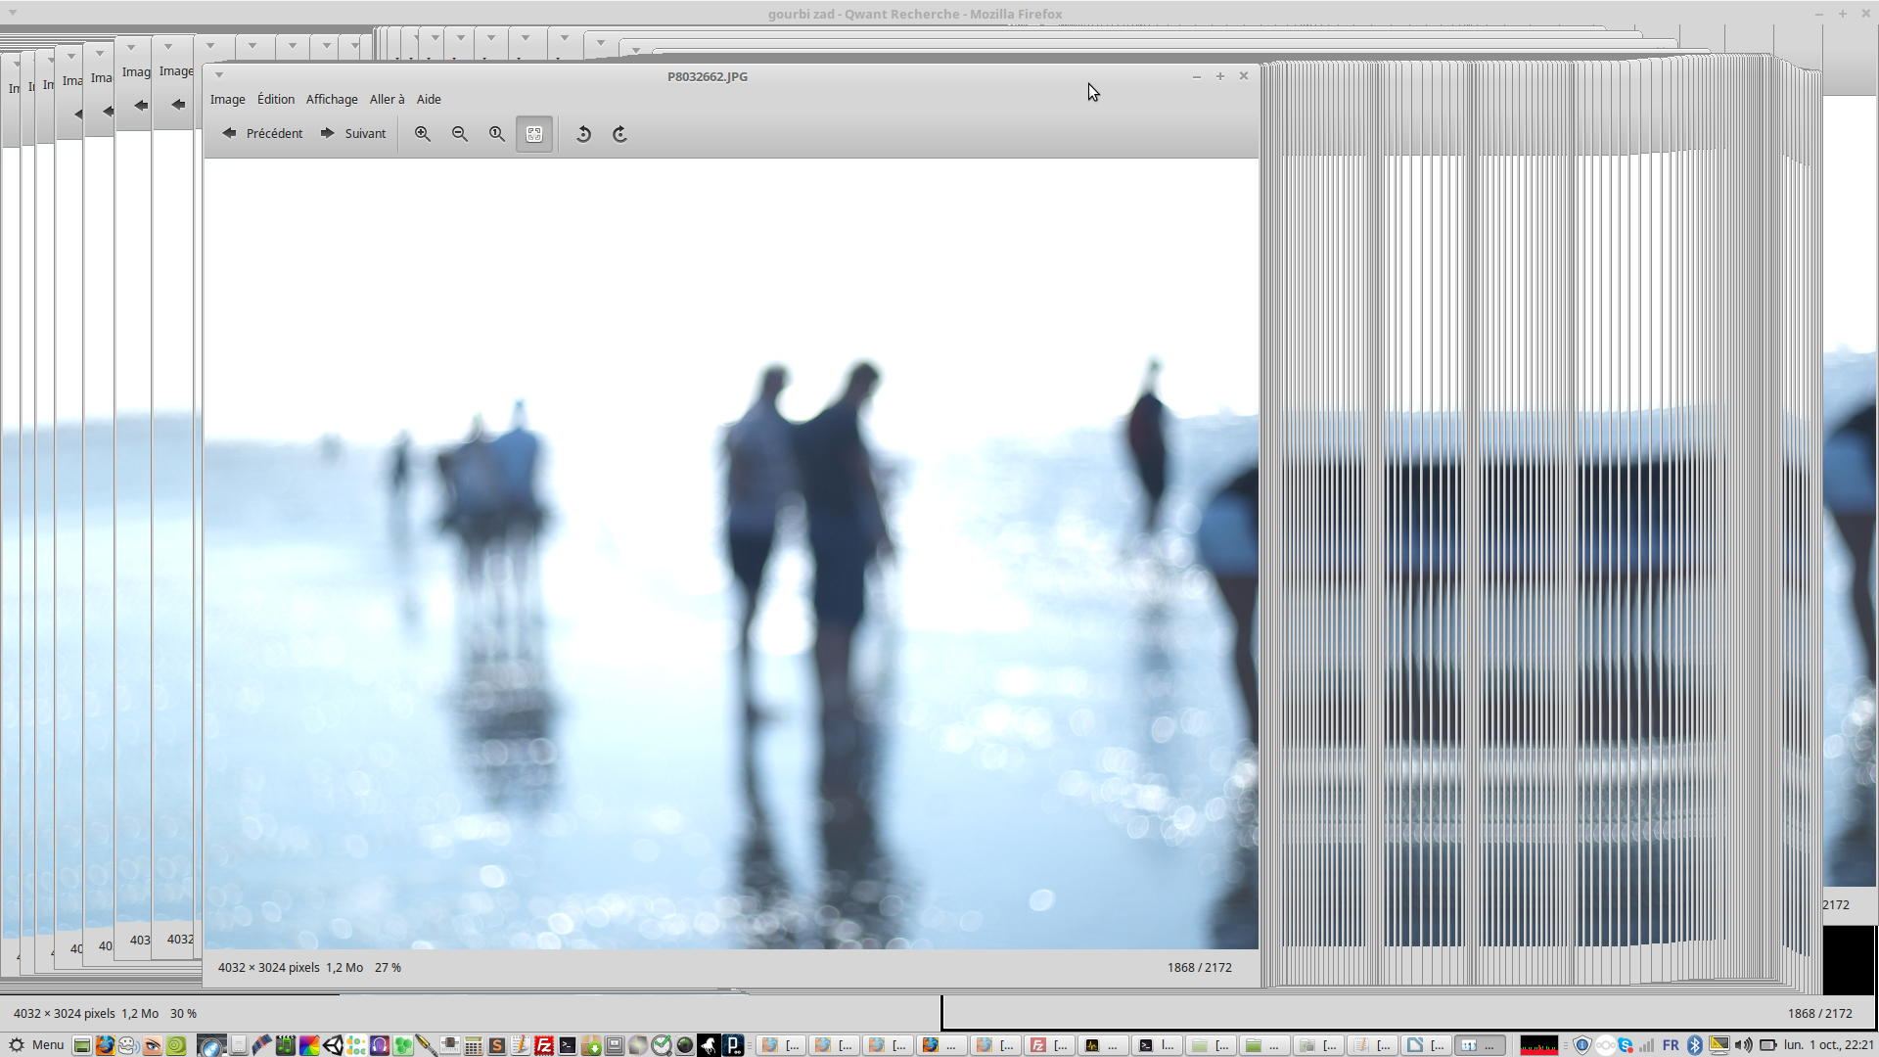1879x1057 pixels.
Task: Go to the next image (Suivant)
Action: pos(353,134)
